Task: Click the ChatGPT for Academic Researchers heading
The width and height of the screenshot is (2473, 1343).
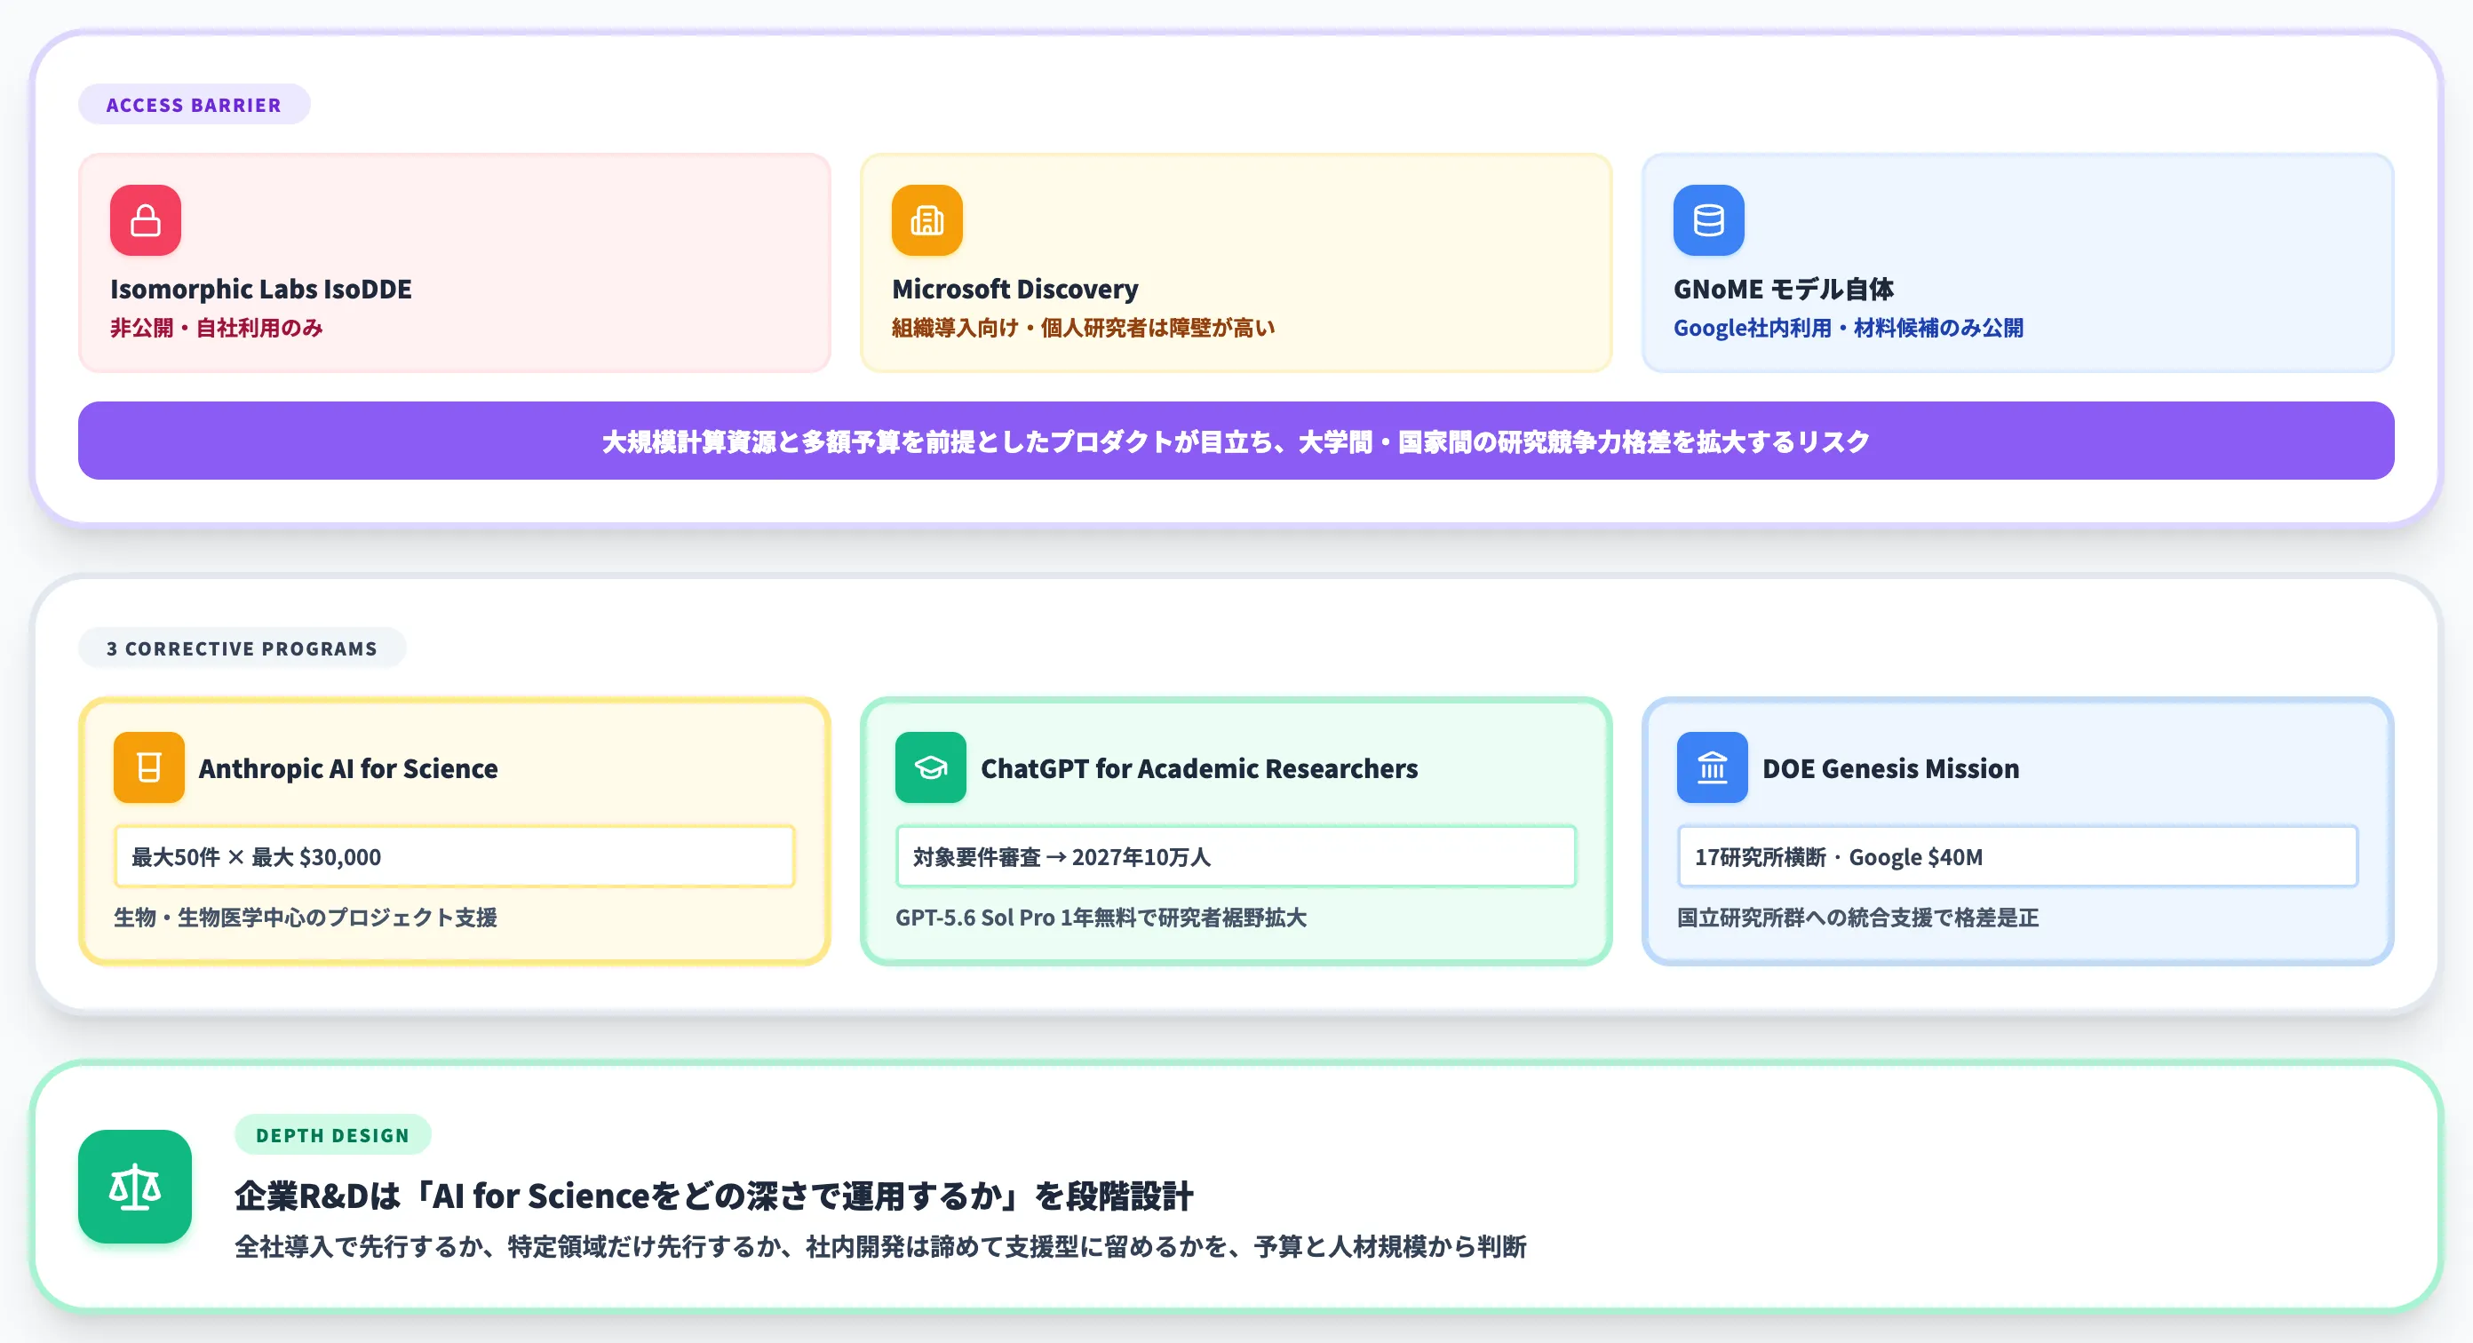Action: [1199, 768]
